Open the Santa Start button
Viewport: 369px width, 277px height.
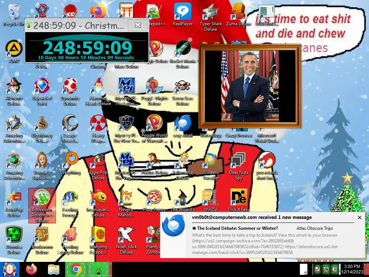coord(9,269)
